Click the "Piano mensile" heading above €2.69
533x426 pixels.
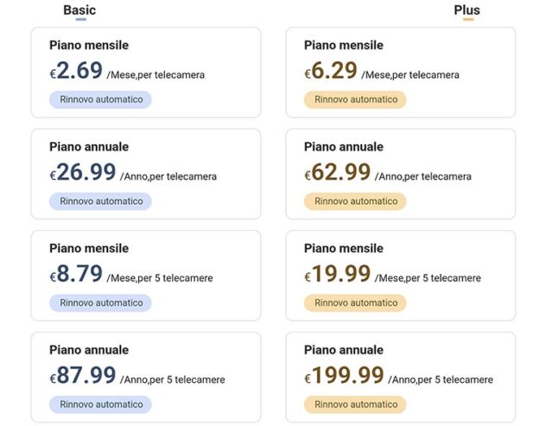pos(89,45)
